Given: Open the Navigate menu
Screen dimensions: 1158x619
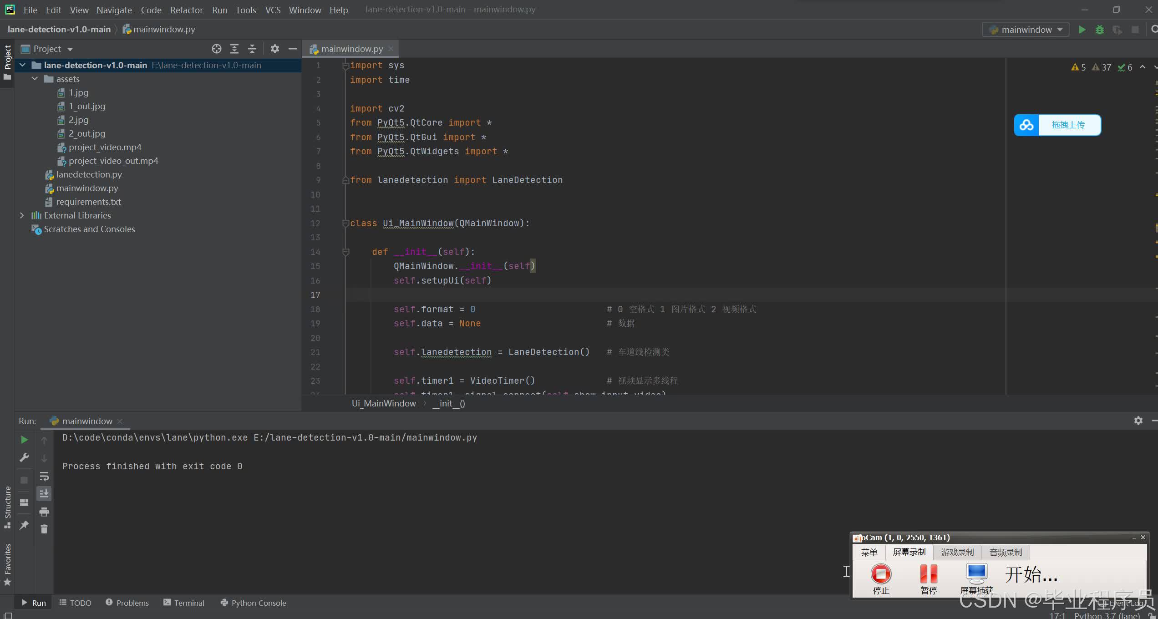Looking at the screenshot, I should click(114, 10).
